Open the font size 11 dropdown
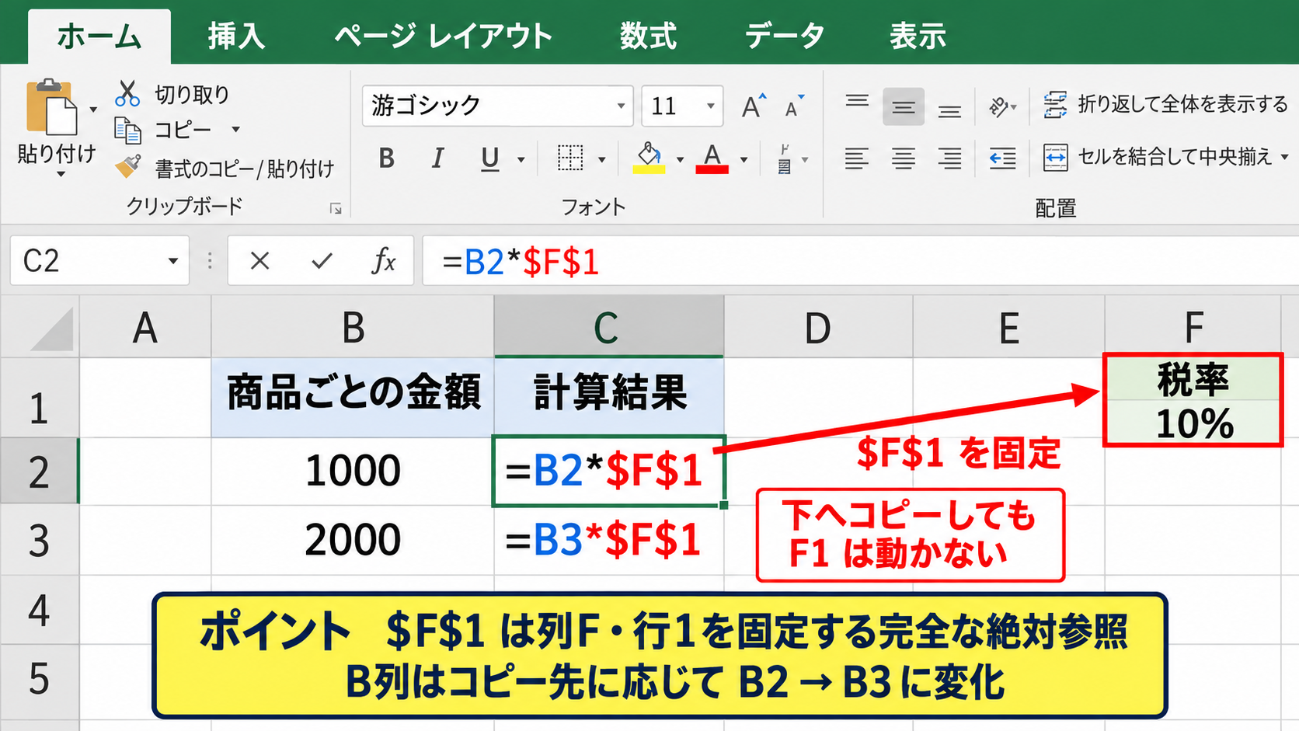Viewport: 1299px width, 731px height. (710, 106)
